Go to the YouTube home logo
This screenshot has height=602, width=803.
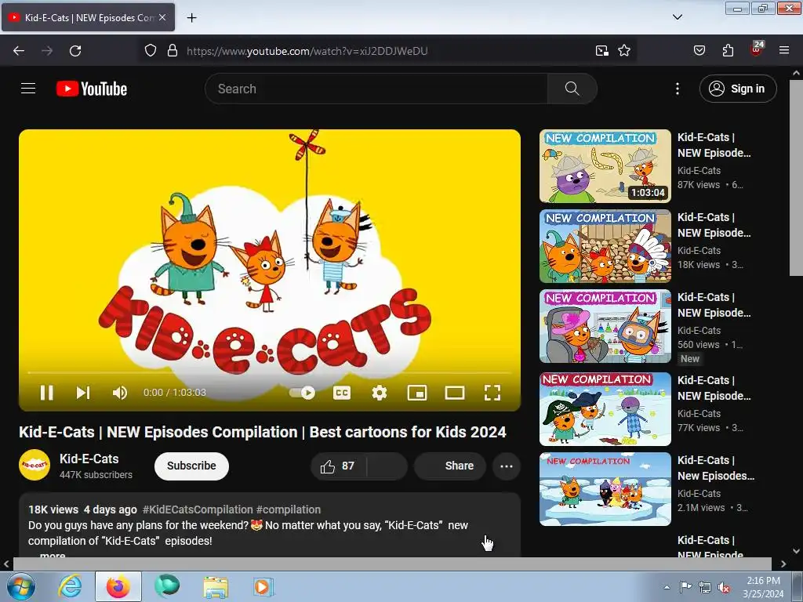(x=92, y=89)
